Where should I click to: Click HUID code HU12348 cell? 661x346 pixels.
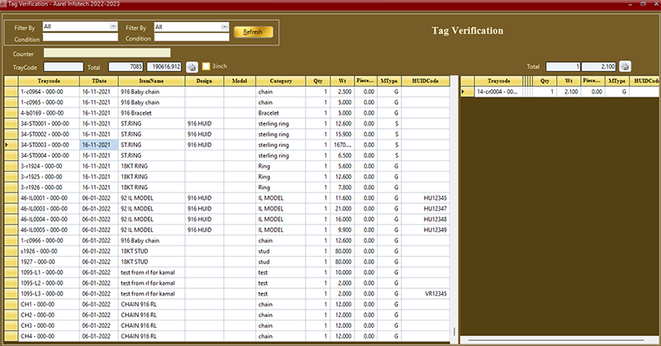point(426,219)
